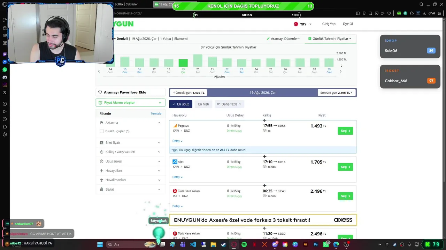Open Messenger in the Opera sidebar
446x250 pixels.
(x=5, y=62)
